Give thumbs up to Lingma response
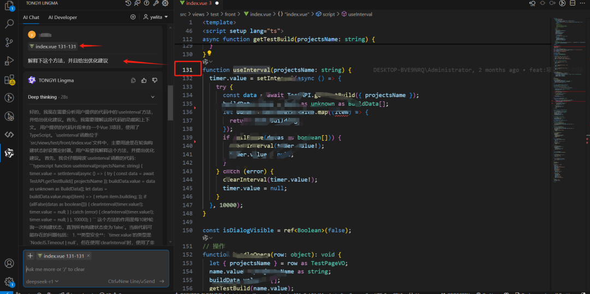Screen dimensions: 590x294 coord(144,80)
